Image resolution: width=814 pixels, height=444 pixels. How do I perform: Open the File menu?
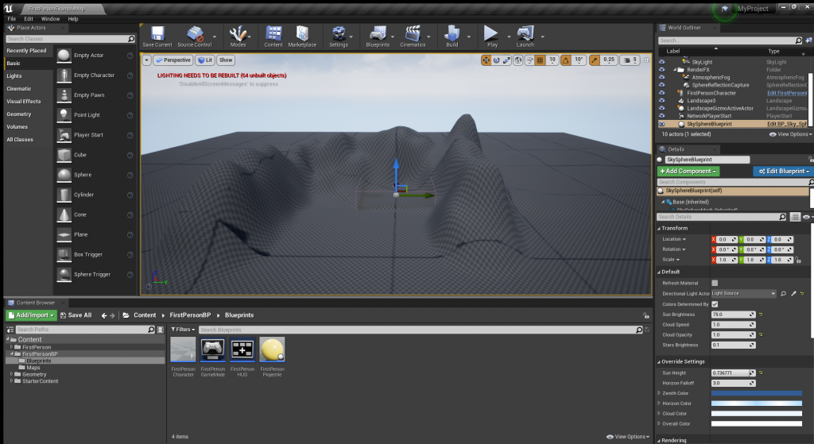(x=11, y=19)
